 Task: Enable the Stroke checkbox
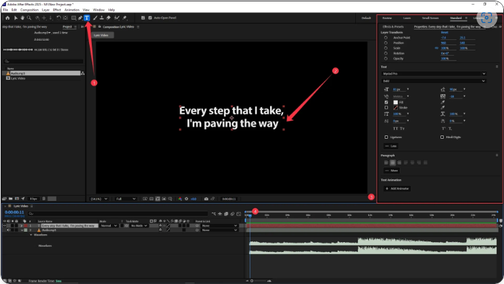click(x=387, y=107)
